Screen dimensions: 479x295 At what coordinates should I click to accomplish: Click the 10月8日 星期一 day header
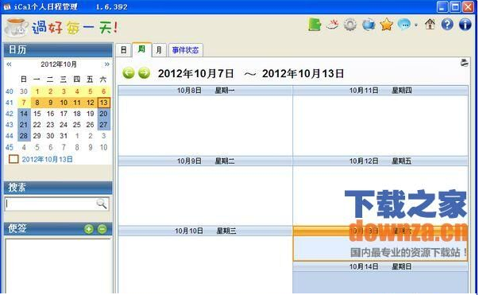(x=205, y=90)
